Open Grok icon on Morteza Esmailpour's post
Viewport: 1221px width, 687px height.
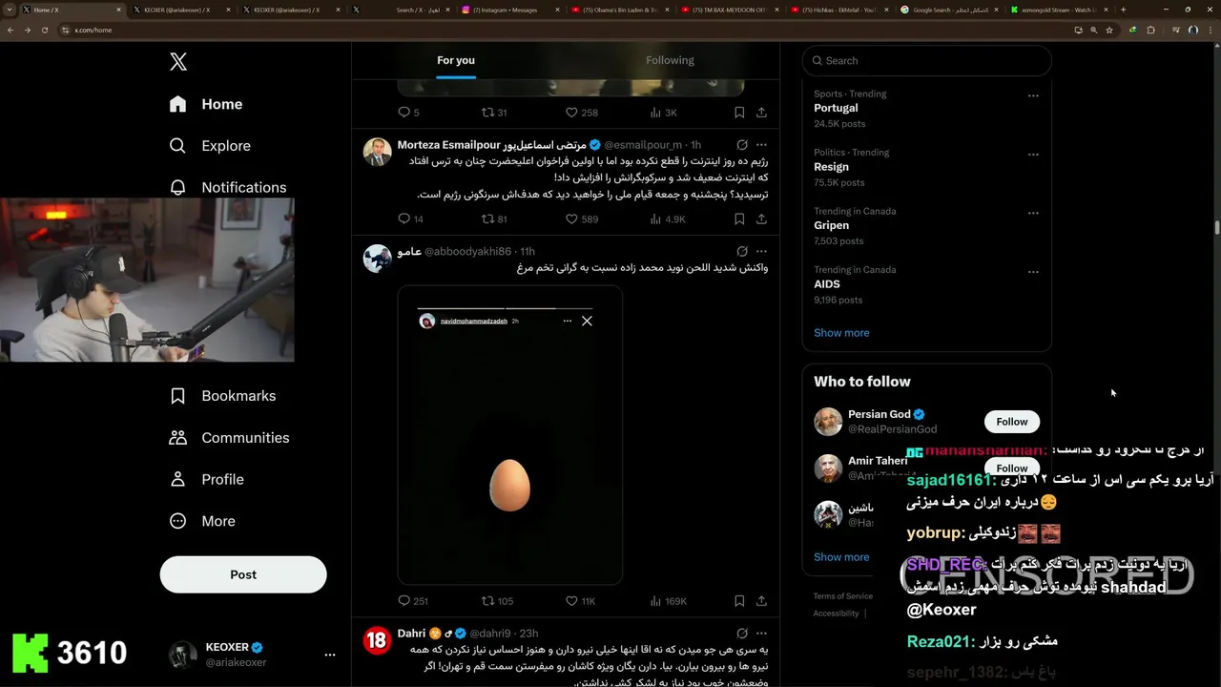(742, 145)
